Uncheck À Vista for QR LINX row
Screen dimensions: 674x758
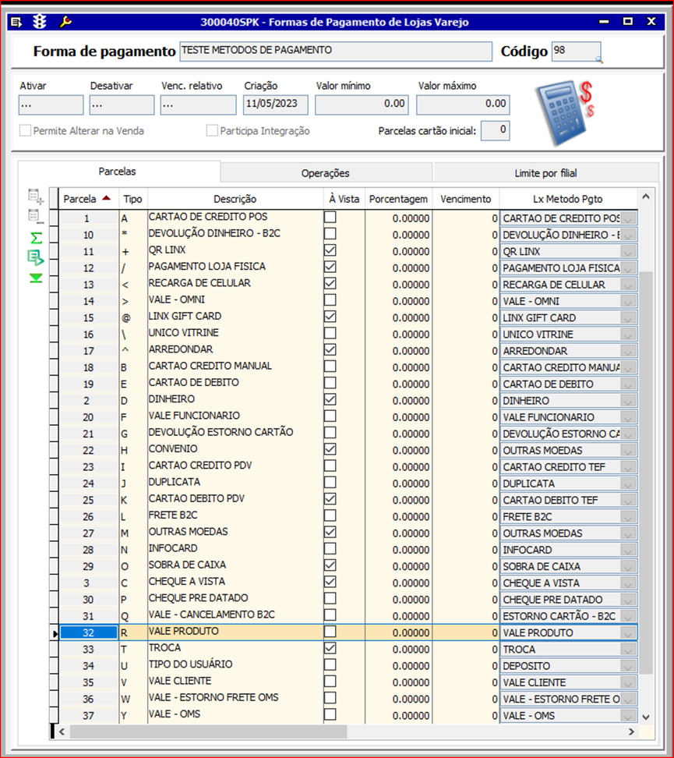click(330, 250)
